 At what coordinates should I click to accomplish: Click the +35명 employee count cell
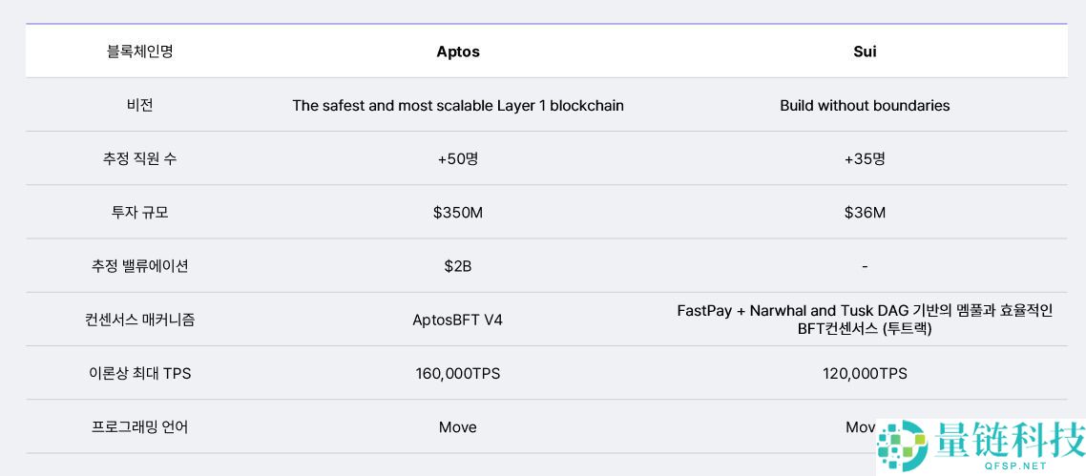[865, 158]
